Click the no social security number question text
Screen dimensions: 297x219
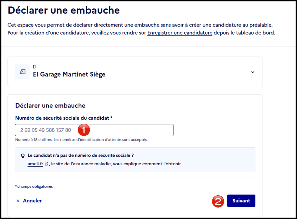point(81,155)
